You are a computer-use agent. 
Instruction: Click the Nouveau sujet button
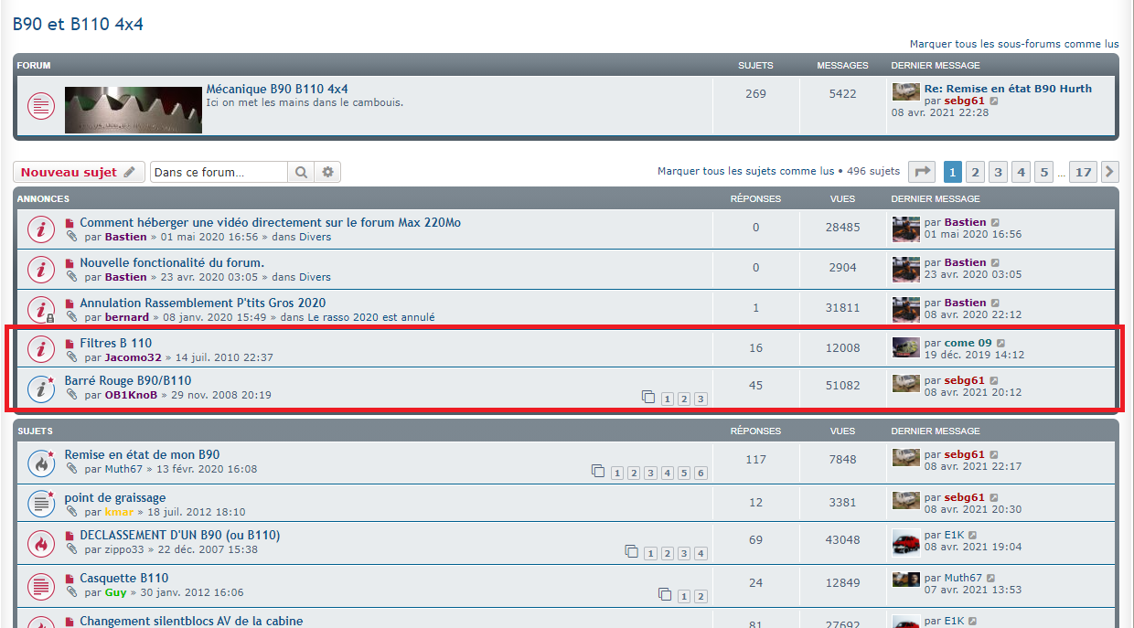point(79,172)
